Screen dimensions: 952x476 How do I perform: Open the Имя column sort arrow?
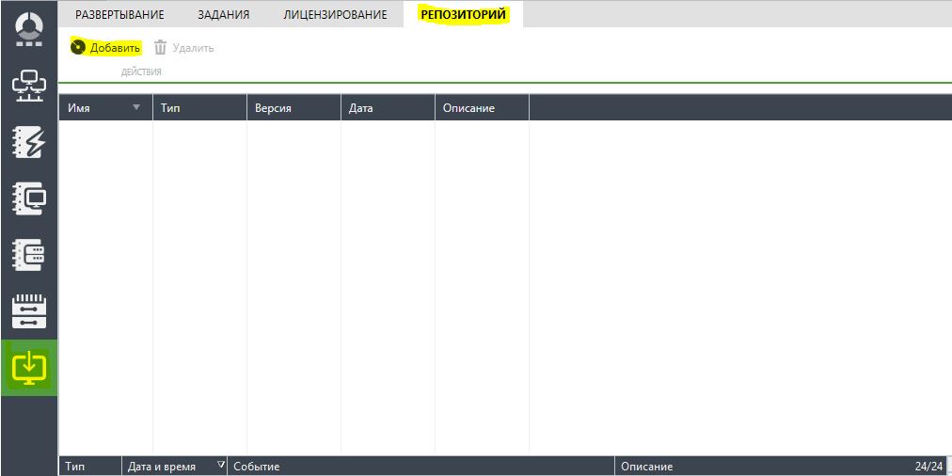136,107
